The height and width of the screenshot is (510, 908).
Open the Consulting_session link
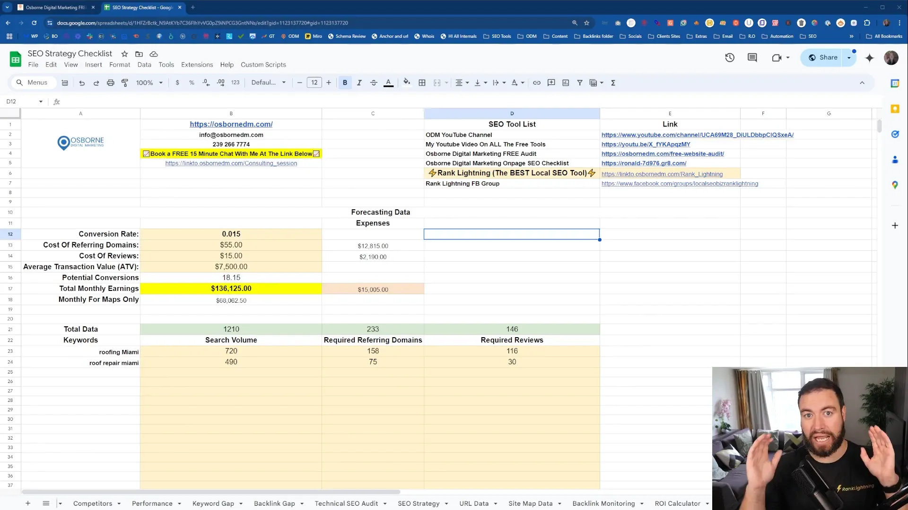(x=231, y=163)
